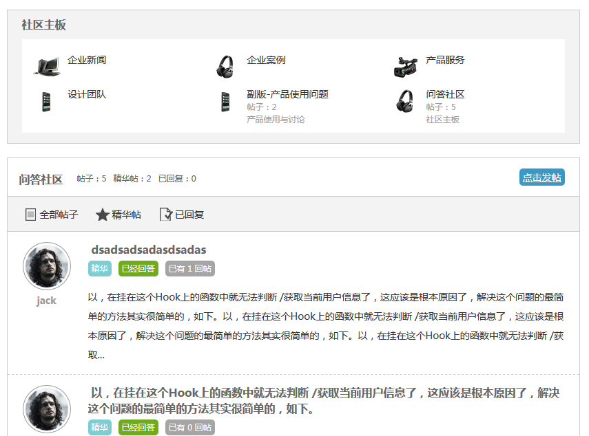Screen dimensions: 589x436
Task: Open the 产品服务 board link
Action: coord(445,60)
